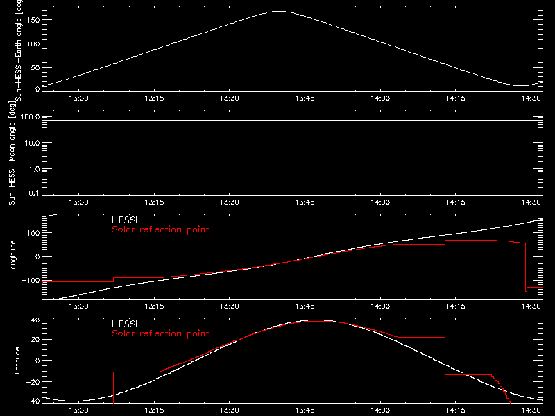Click the 0.1 tick on Moon angle axis
The height and width of the screenshot is (416, 555).
[34, 193]
